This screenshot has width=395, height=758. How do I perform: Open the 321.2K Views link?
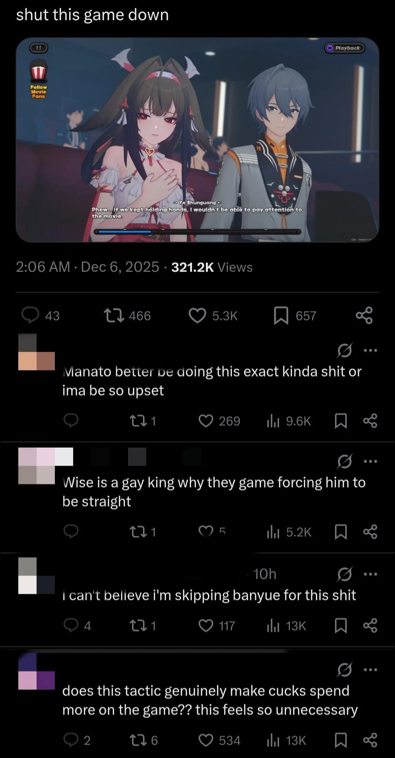tap(212, 267)
